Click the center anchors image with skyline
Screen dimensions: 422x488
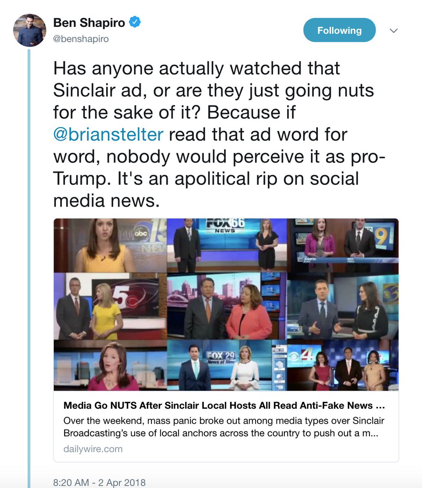click(227, 306)
